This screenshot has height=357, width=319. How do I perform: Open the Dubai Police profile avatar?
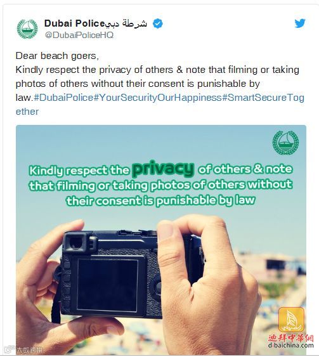point(27,29)
